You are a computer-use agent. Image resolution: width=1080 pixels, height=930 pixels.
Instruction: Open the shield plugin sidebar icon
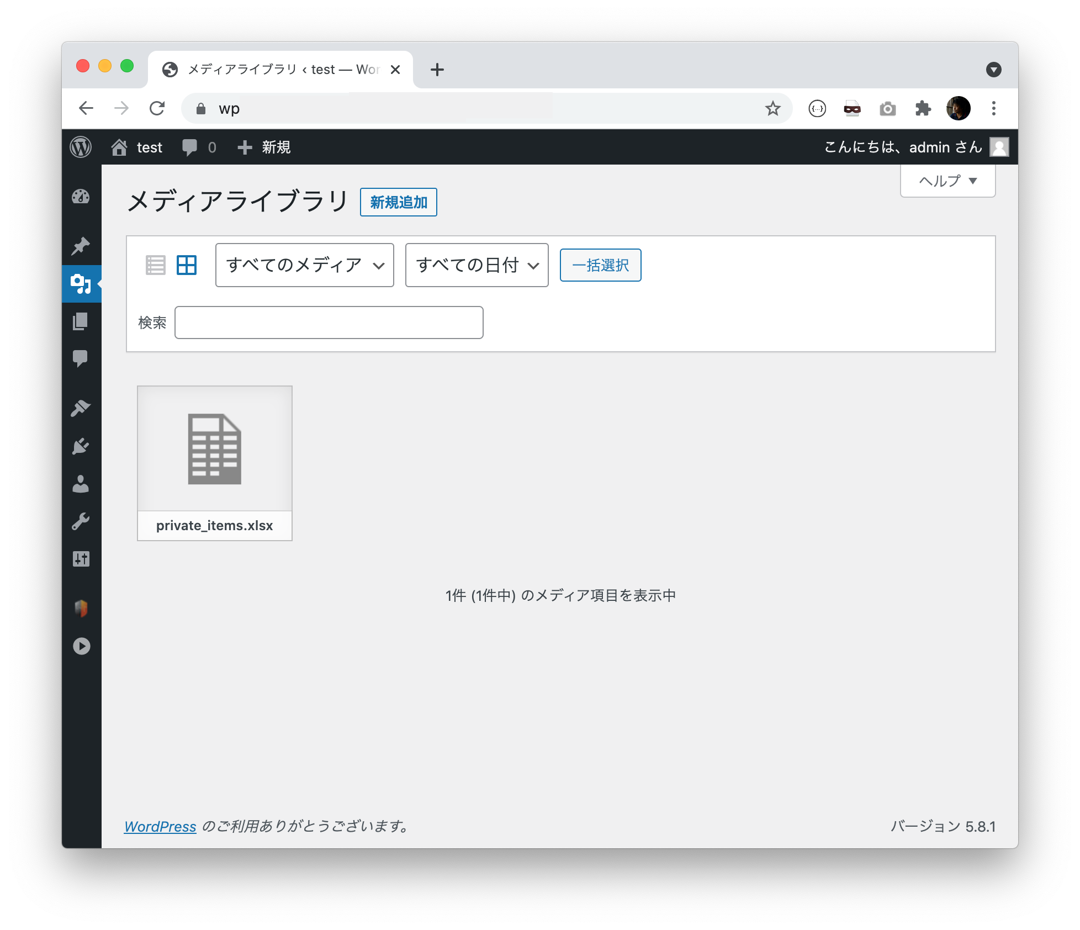pos(81,609)
